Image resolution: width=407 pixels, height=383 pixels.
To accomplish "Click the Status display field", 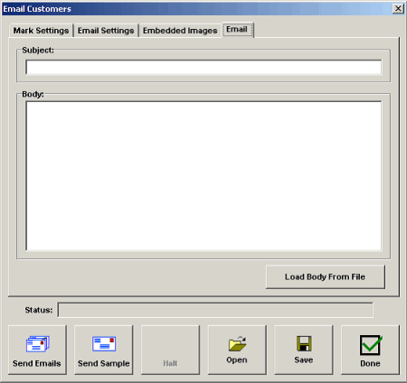I will coord(215,310).
